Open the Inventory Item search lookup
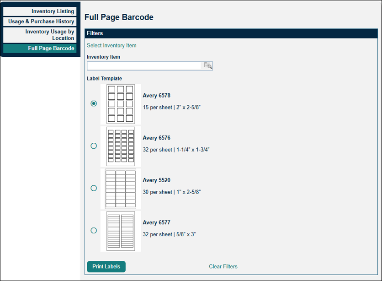 tap(208, 65)
